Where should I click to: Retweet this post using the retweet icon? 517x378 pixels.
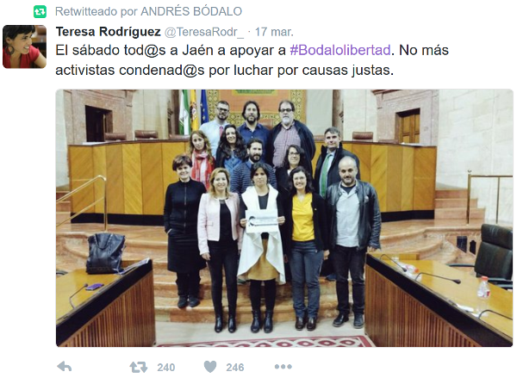(139, 367)
